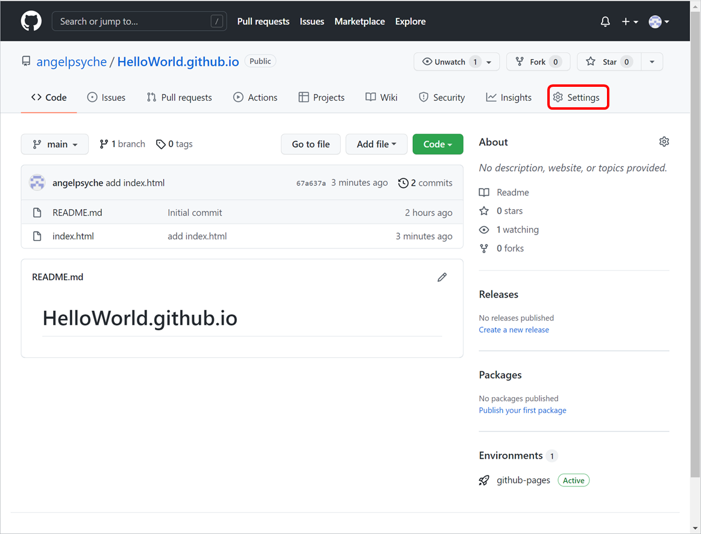Open the Releases heading link
The height and width of the screenshot is (534, 701).
(498, 295)
